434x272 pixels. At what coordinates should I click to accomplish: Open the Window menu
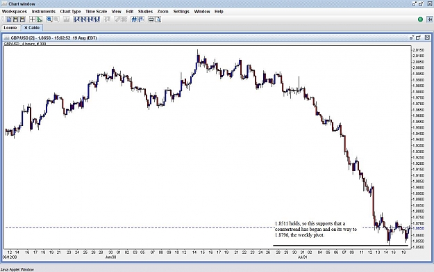click(202, 11)
